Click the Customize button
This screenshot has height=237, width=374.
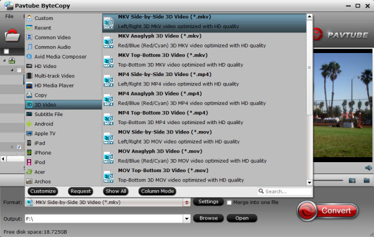(x=43, y=191)
